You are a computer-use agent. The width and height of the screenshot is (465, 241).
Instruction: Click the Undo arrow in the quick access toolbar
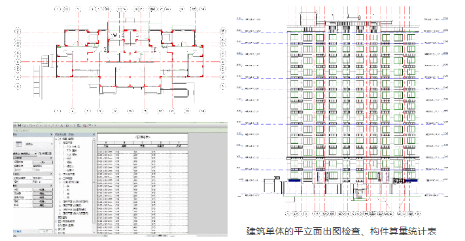pos(30,125)
